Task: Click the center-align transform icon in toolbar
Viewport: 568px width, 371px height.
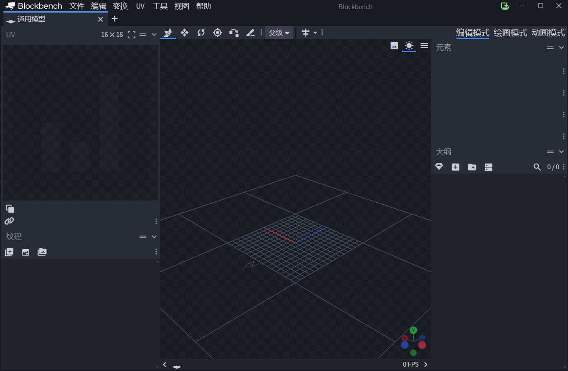Action: coord(306,33)
